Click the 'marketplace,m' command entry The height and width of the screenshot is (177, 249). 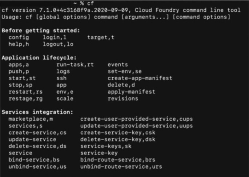[x=31, y=119]
